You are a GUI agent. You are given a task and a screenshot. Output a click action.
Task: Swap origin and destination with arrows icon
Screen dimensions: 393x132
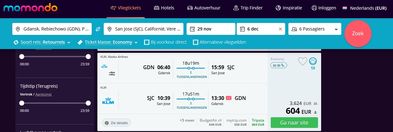pyautogui.click(x=98, y=29)
